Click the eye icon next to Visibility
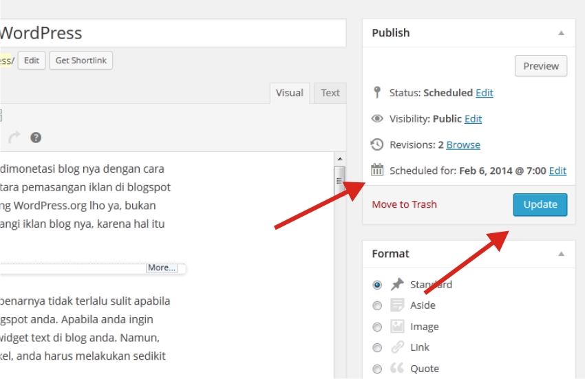The width and height of the screenshot is (585, 379). point(377,118)
